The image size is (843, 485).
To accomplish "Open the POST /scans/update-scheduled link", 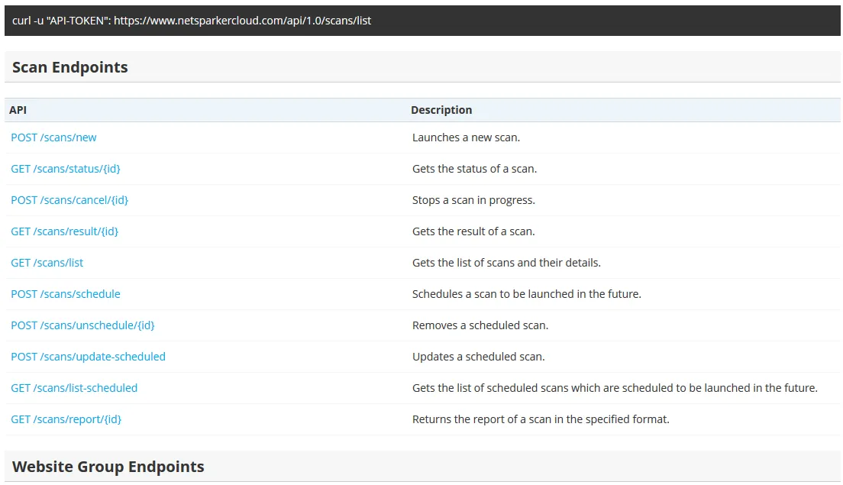I will pyautogui.click(x=88, y=357).
